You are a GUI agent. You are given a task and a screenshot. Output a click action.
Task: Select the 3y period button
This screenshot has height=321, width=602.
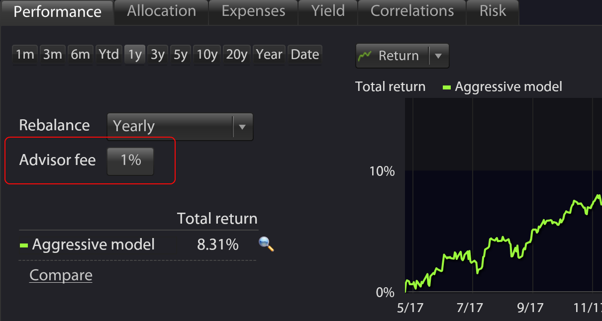pyautogui.click(x=158, y=55)
